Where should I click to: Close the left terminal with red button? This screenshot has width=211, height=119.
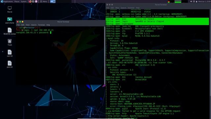(17, 22)
